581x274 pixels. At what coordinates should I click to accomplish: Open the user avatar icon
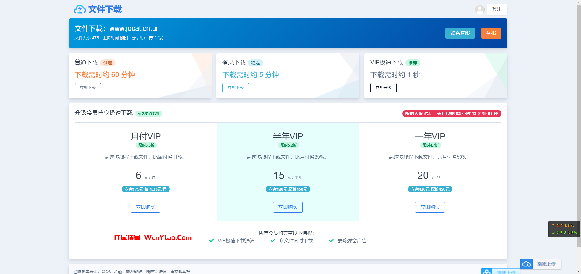[480, 10]
